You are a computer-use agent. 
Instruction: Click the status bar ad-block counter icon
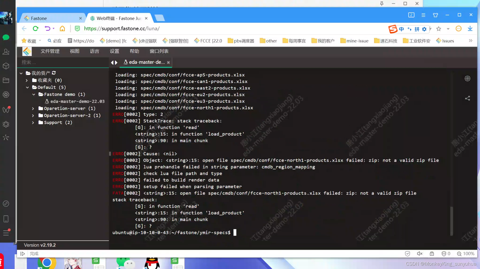(x=446, y=254)
